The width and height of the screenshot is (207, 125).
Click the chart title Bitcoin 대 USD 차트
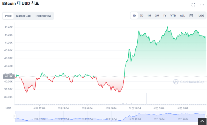tap(20, 3)
